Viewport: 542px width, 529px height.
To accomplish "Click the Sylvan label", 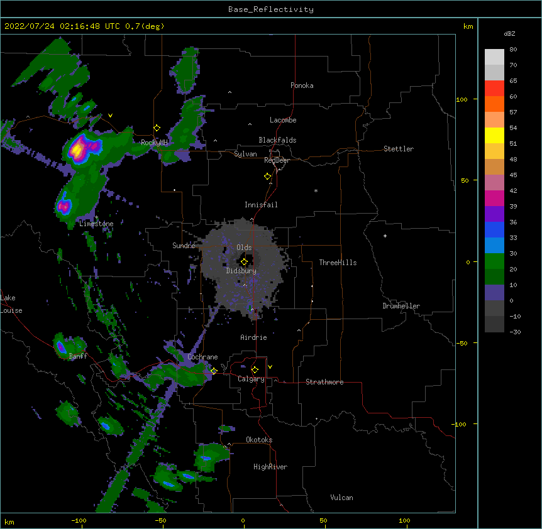I will (x=245, y=154).
